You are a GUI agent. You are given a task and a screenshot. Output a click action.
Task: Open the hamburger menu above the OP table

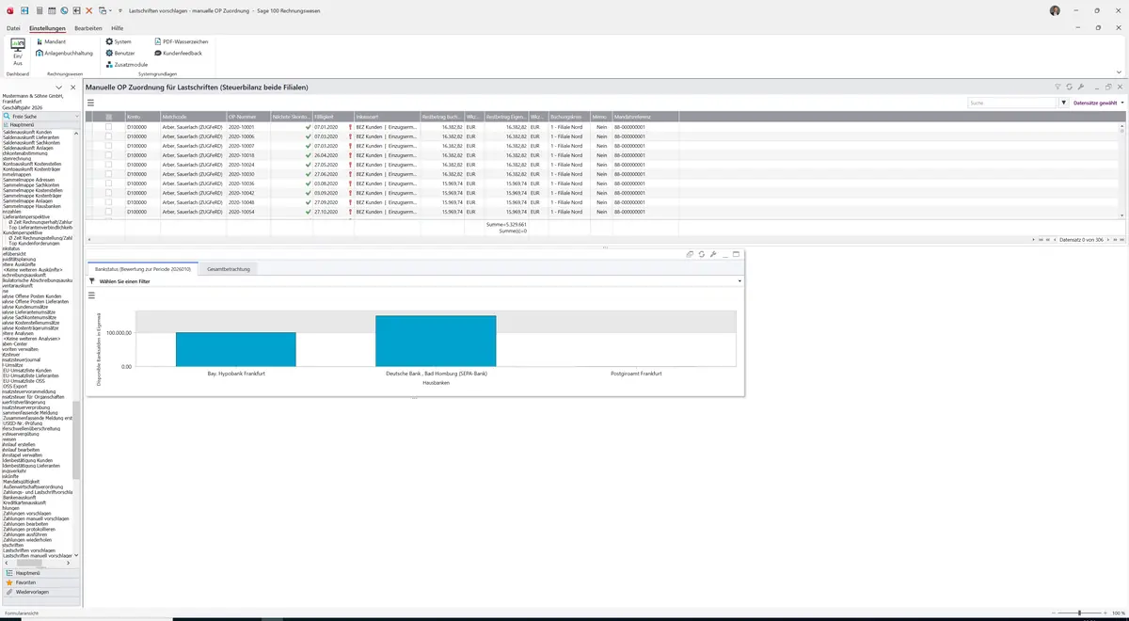tap(91, 103)
